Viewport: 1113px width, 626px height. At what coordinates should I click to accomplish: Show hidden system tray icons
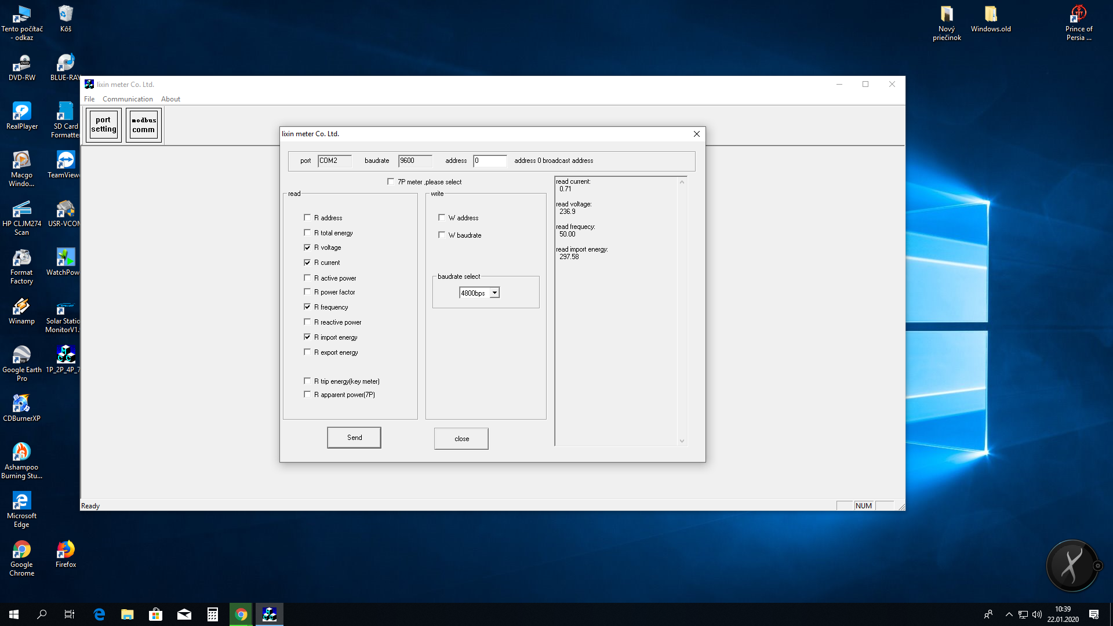coord(1009,614)
